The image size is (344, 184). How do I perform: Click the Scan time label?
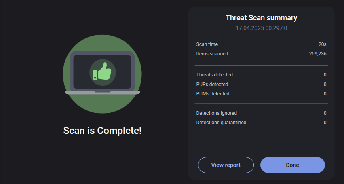(x=207, y=44)
